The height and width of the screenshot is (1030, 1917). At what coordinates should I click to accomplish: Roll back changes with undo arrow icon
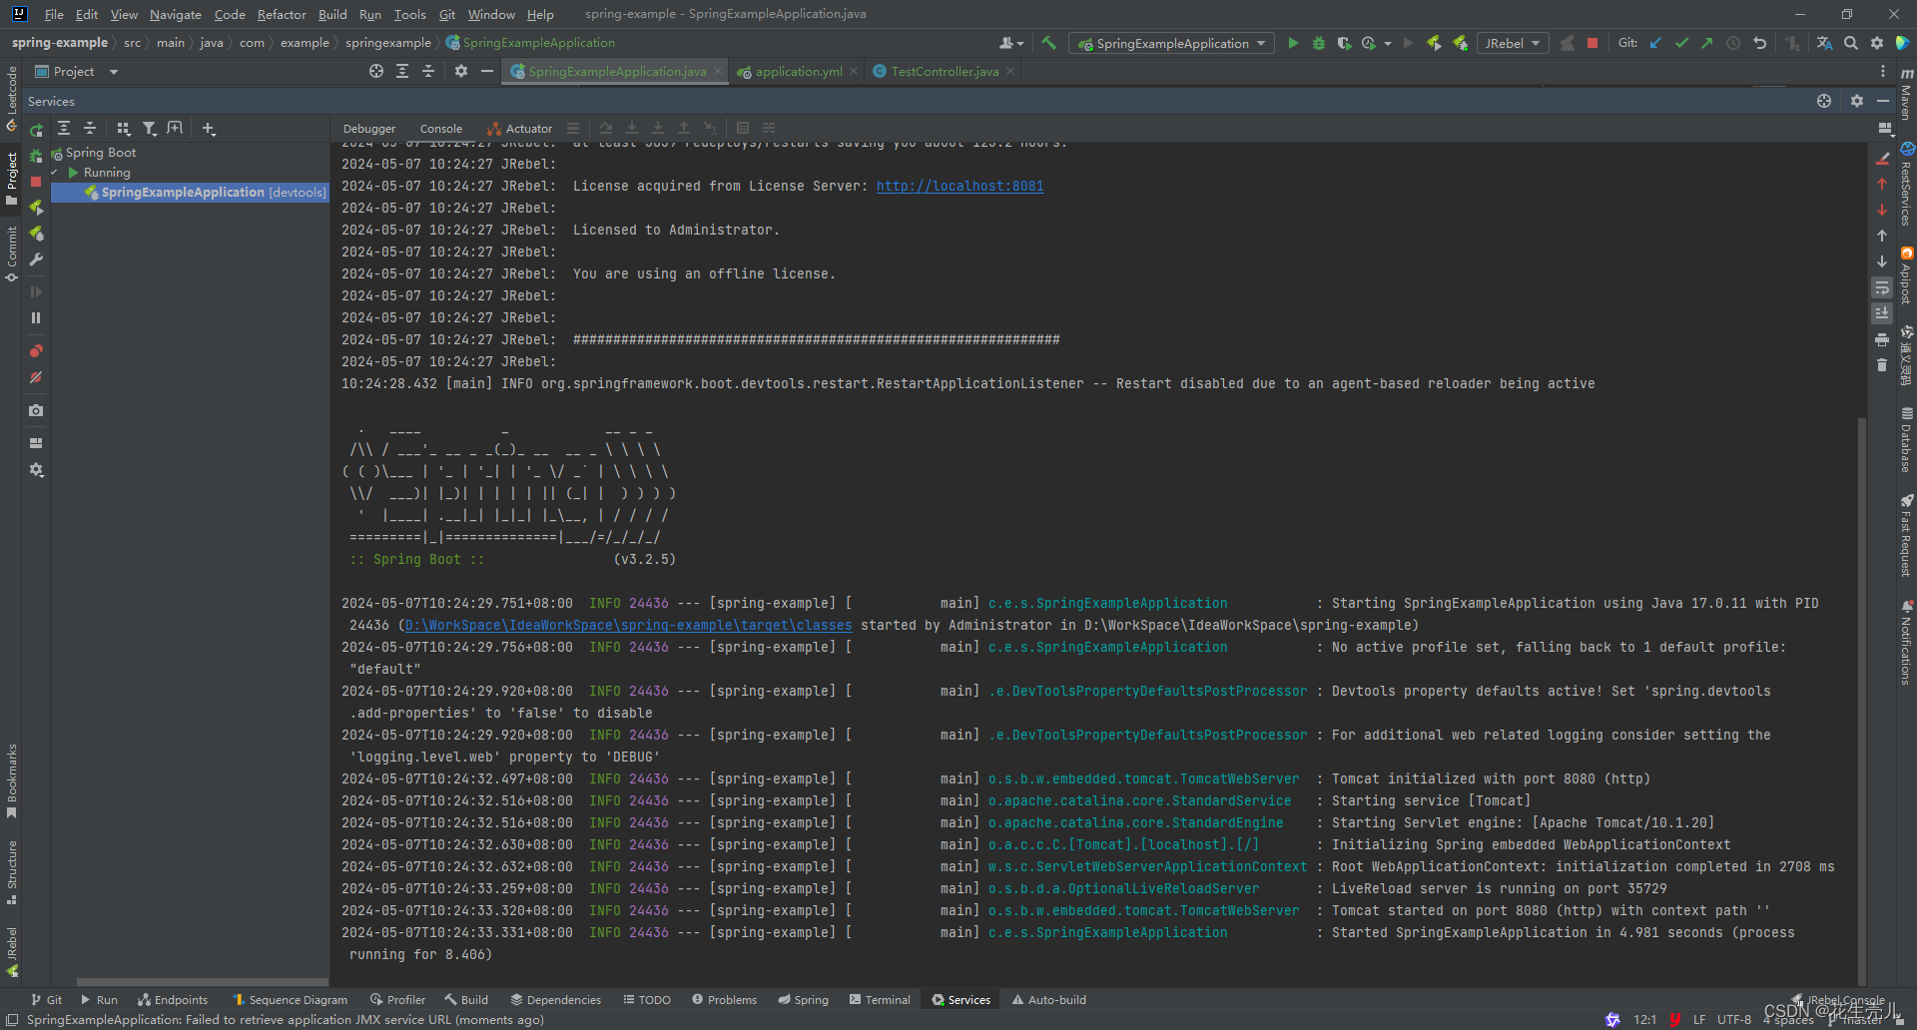1759,43
